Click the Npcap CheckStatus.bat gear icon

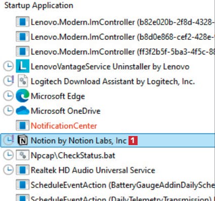point(22,155)
